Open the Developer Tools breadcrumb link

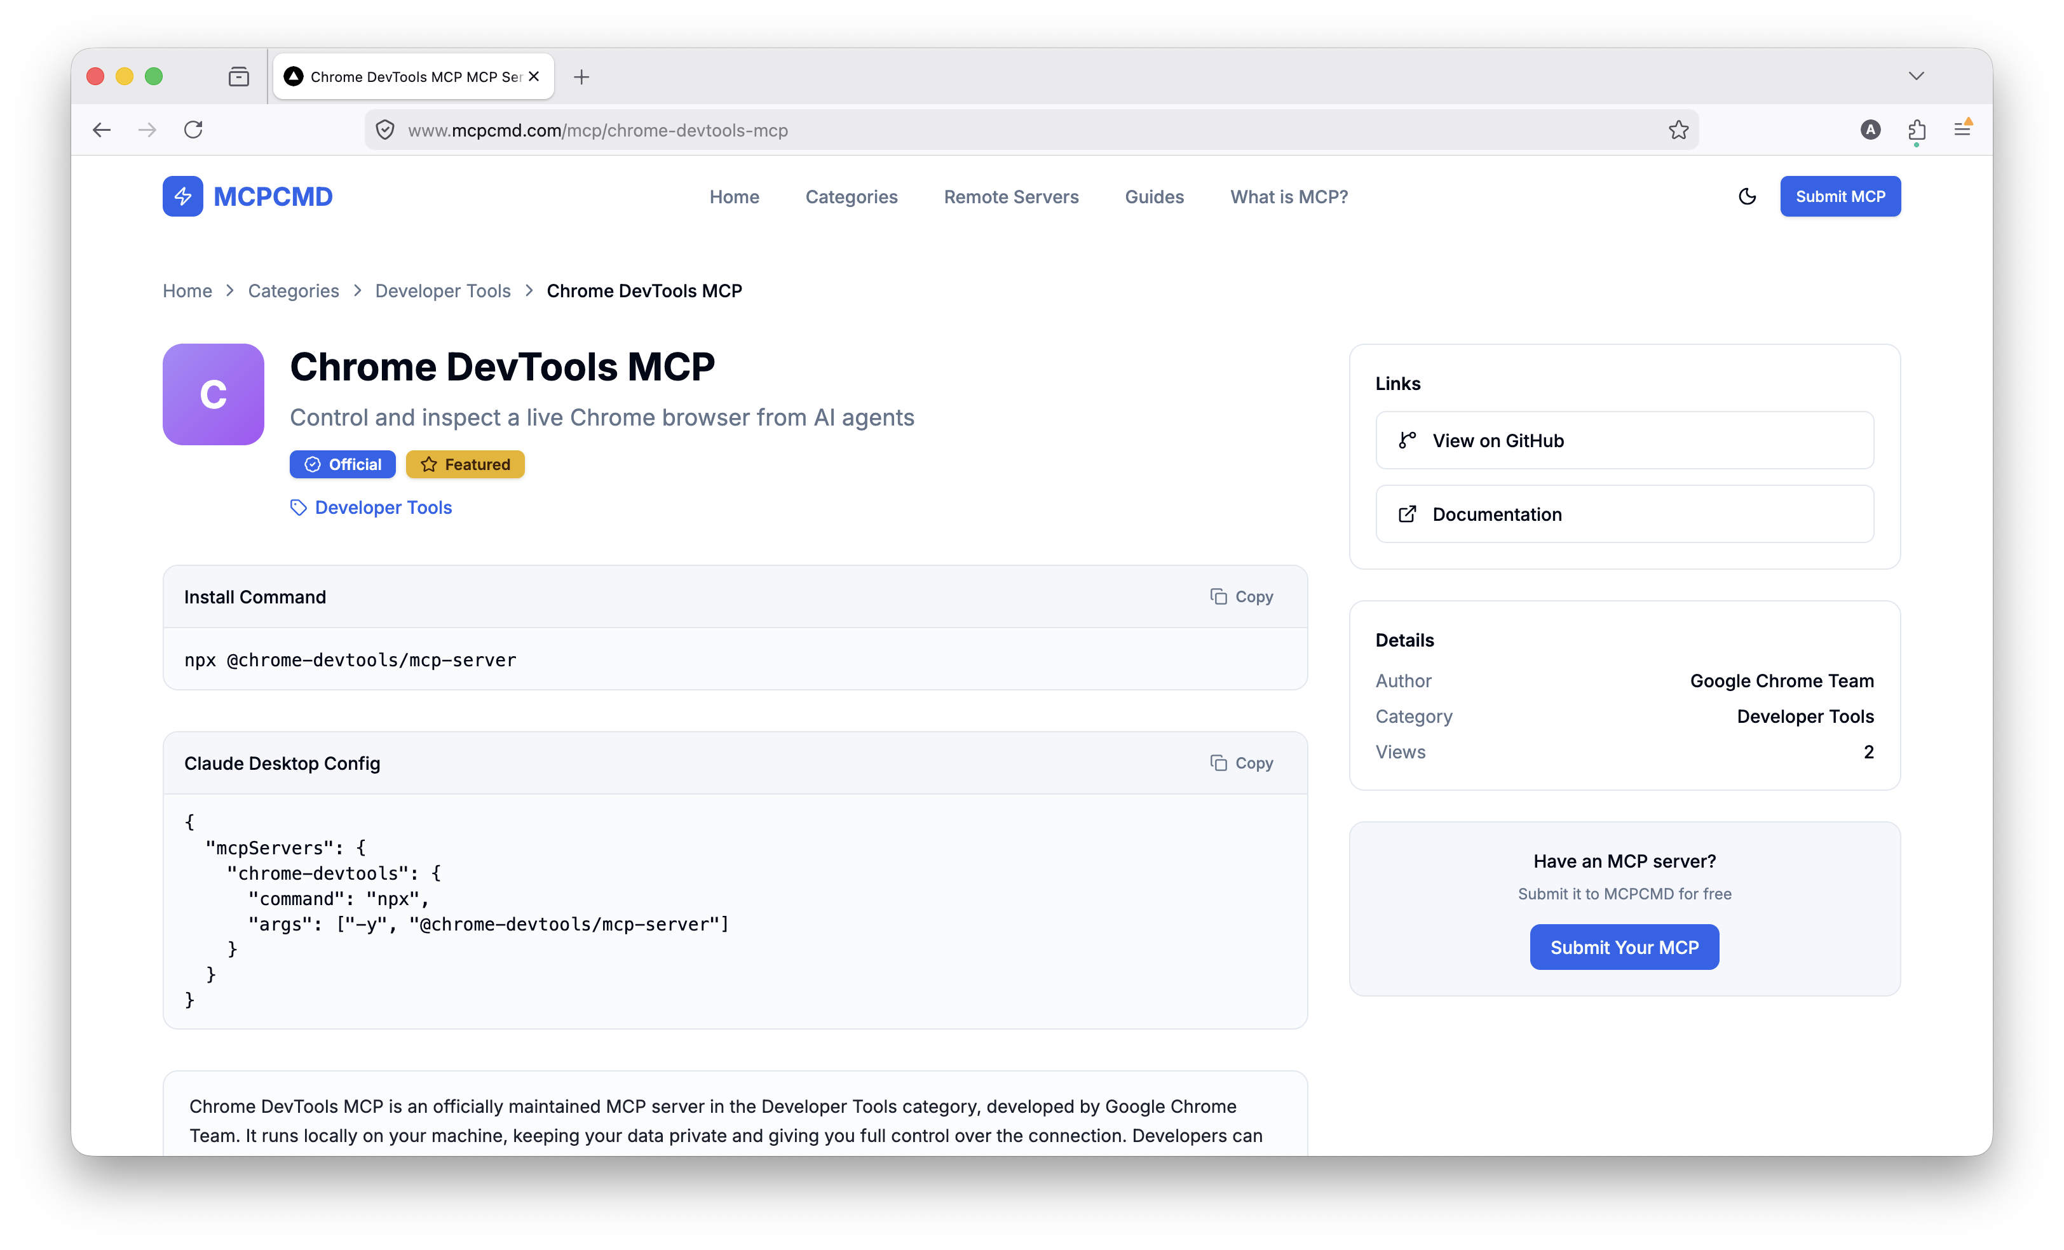click(x=442, y=290)
